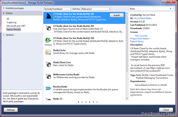Go to page 3 of search results
Viewport: 178px width, 117px height.
[x=86, y=102]
